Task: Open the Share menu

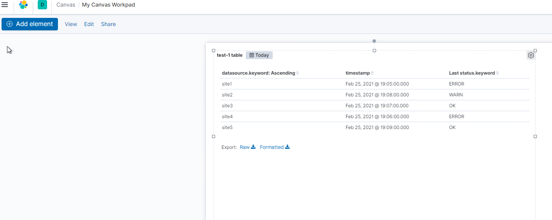Action: pos(108,24)
